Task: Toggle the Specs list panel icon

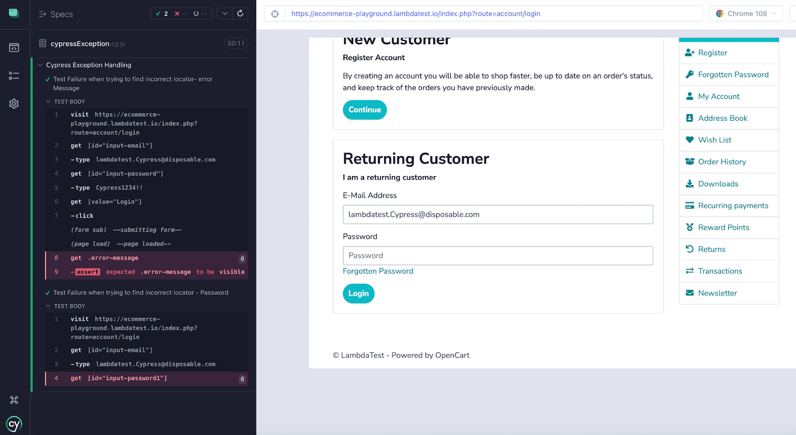Action: click(x=43, y=14)
